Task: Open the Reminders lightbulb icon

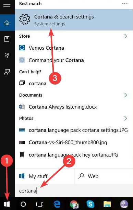Action: click(x=7, y=55)
